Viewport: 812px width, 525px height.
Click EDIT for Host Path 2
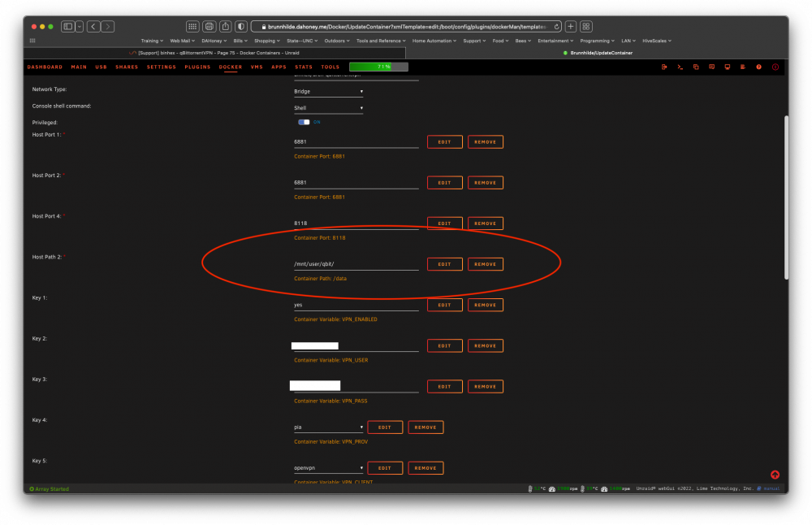tap(444, 264)
